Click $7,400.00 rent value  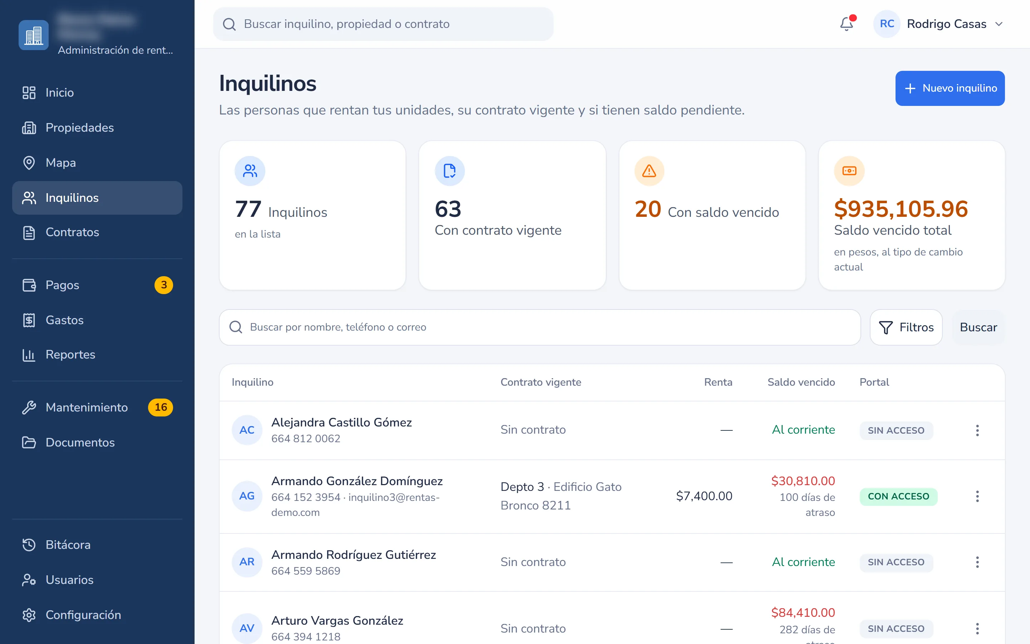click(x=704, y=496)
